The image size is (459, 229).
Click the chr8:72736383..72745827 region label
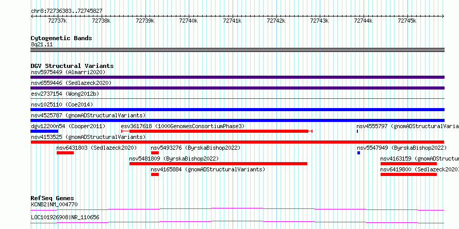pos(67,11)
